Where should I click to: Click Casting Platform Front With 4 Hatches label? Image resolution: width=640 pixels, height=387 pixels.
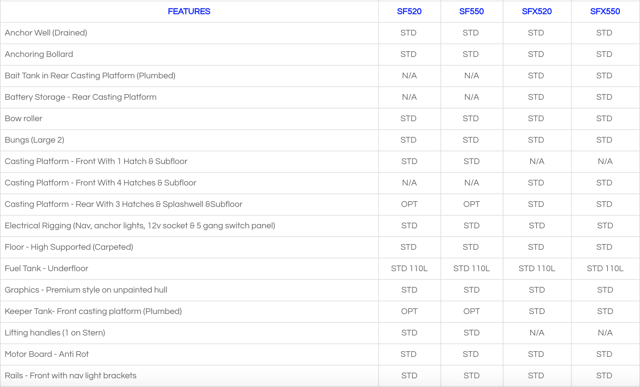[100, 183]
